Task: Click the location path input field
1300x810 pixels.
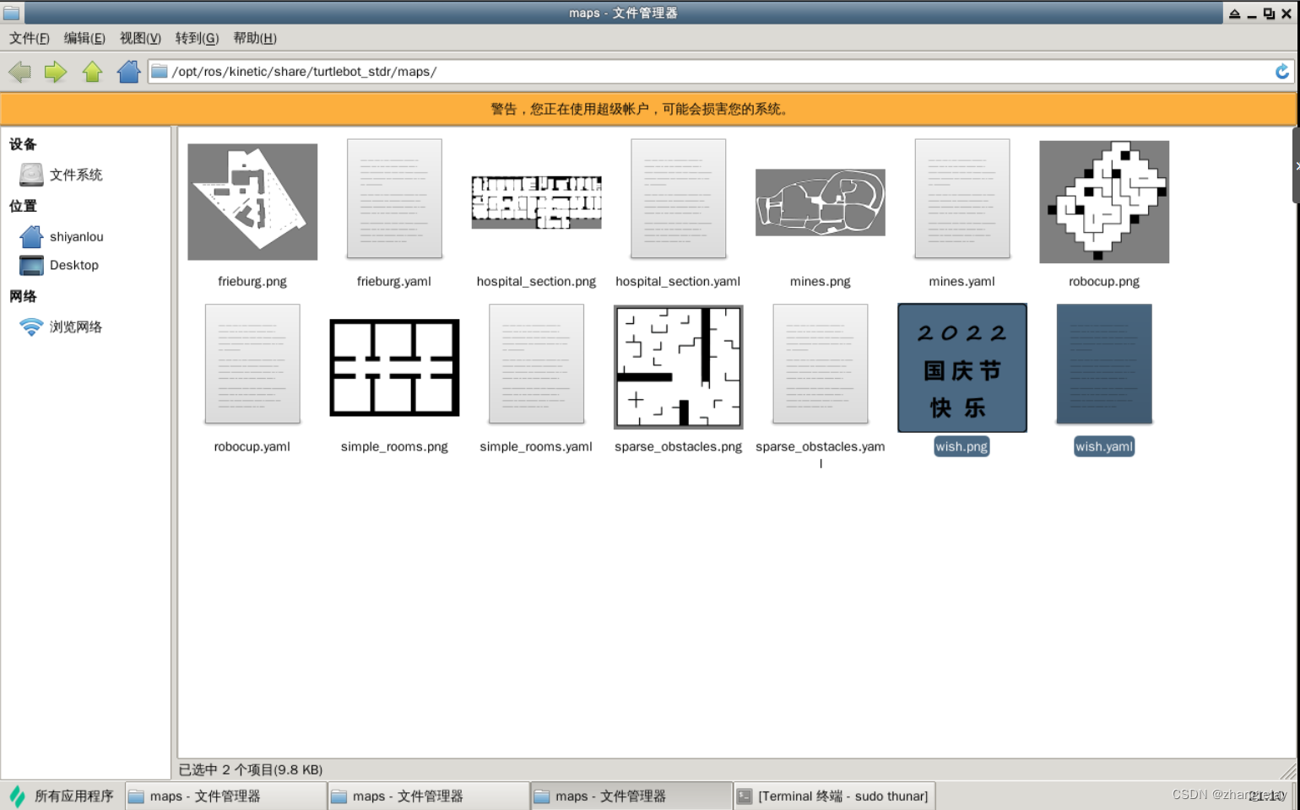Action: click(721, 72)
